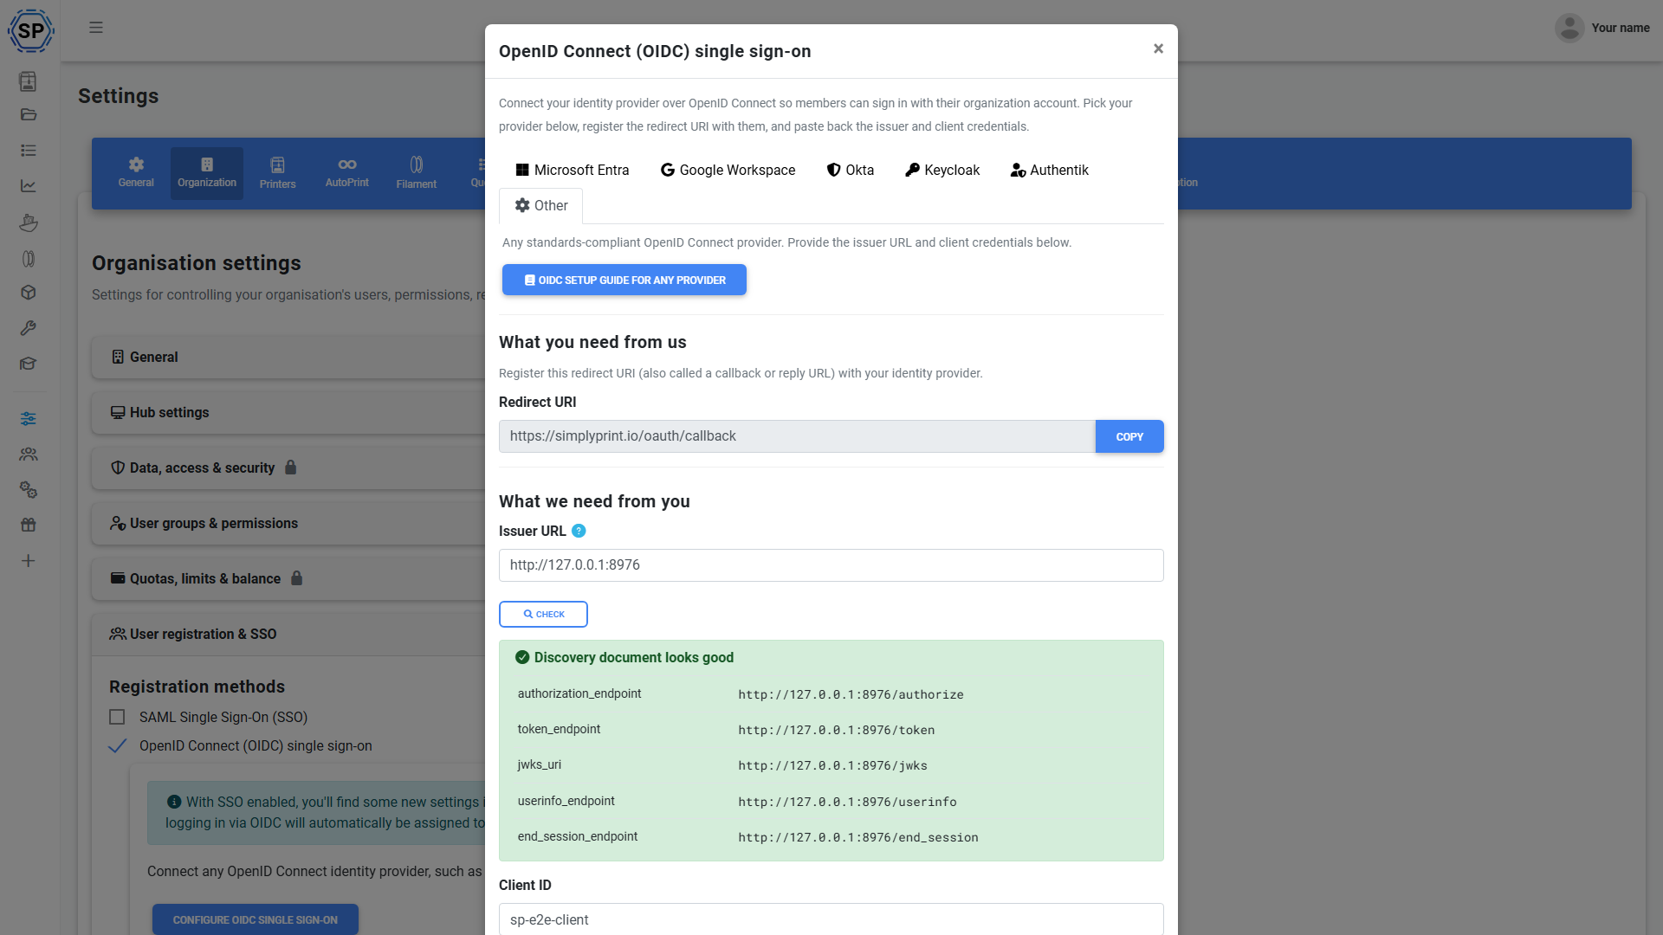The height and width of the screenshot is (935, 1663).
Task: Open the wrench maintenance icon in sidebar
Action: 29,328
